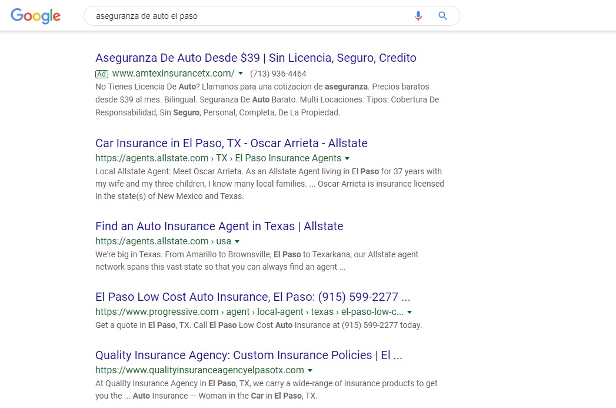The width and height of the screenshot is (616, 408).
Task: Click phone number (713) 936-4464
Action: click(278, 74)
